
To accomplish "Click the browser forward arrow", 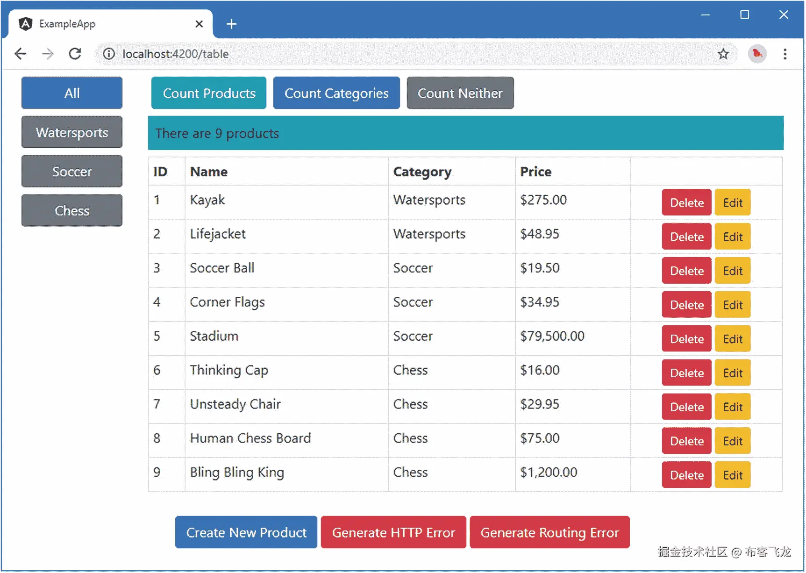I will pos(48,54).
